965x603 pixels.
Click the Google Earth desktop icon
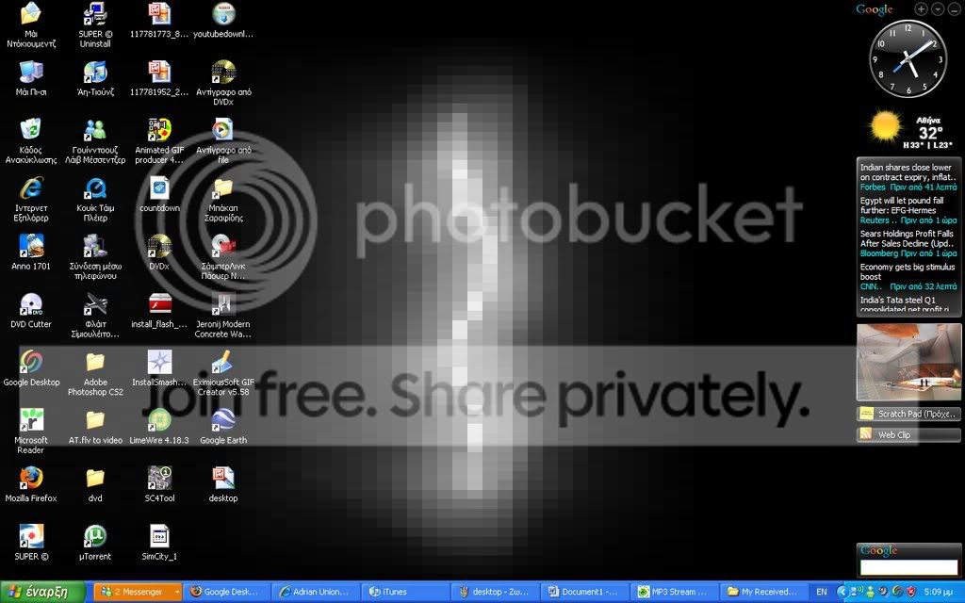pyautogui.click(x=222, y=420)
